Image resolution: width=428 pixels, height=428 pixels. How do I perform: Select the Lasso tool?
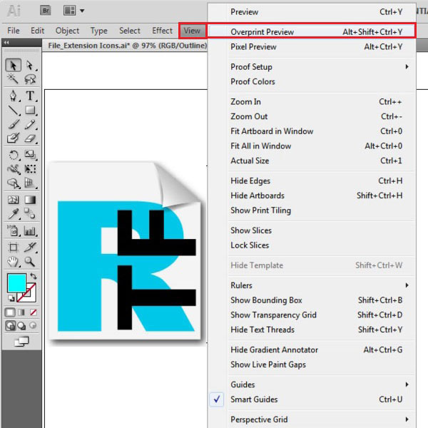(30, 79)
